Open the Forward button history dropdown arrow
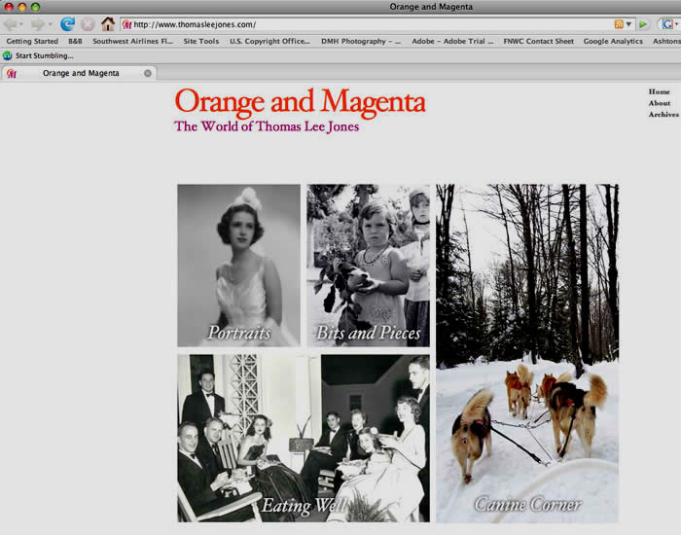 [x=51, y=24]
